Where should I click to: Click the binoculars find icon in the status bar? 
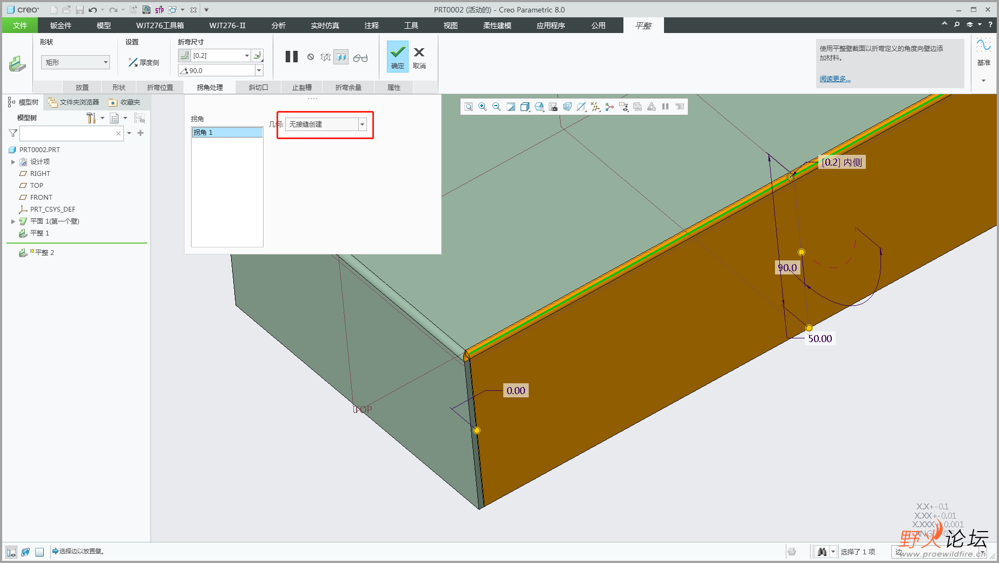[822, 552]
